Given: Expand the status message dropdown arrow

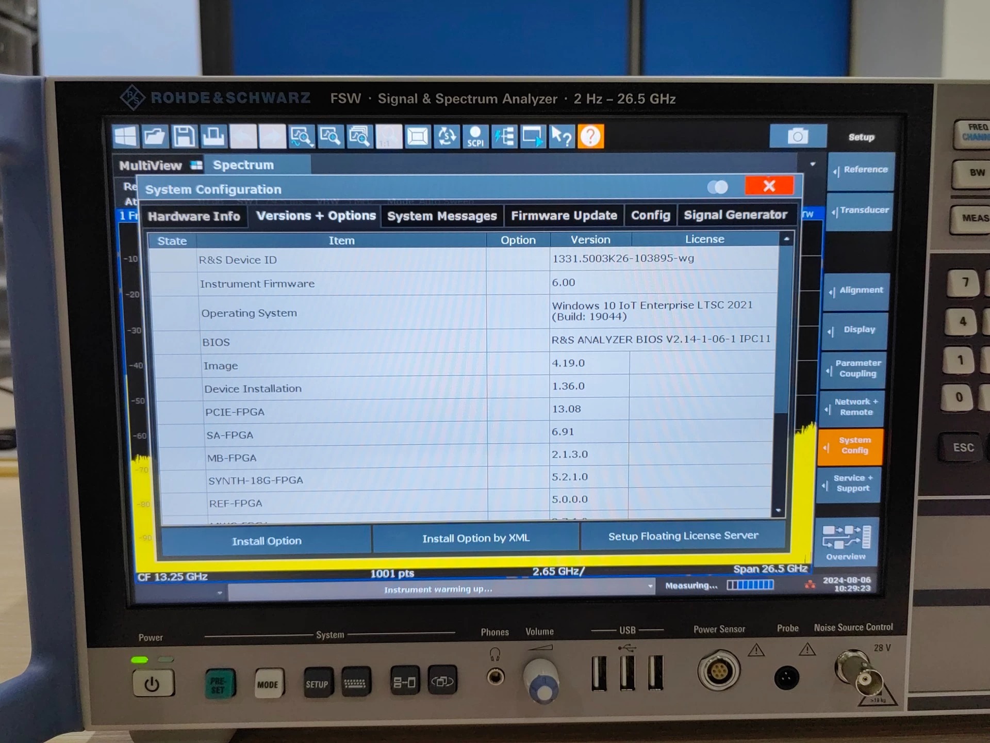Looking at the screenshot, I should [x=650, y=586].
